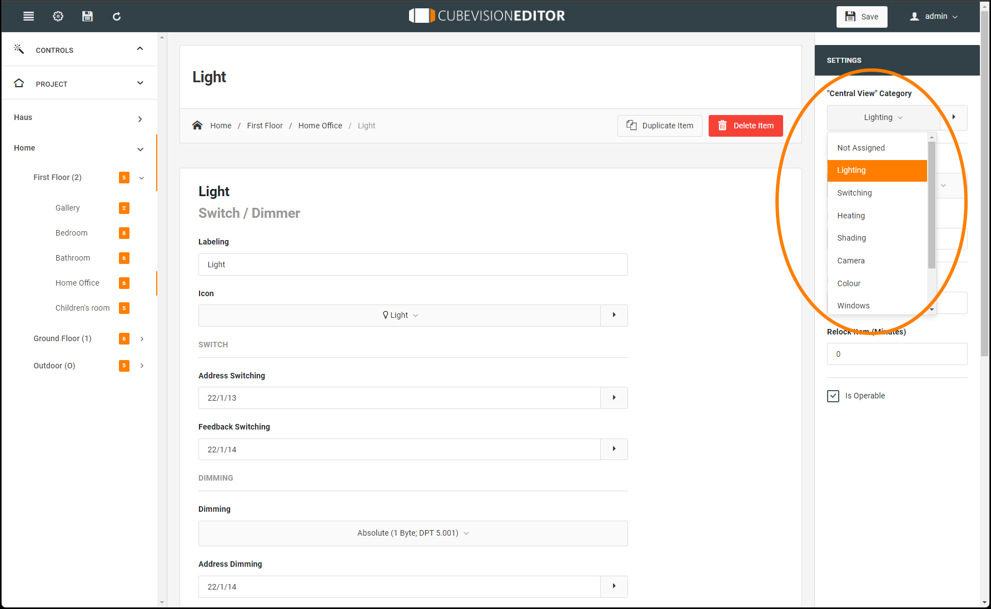Click the Gallery badge showing 2

click(124, 208)
